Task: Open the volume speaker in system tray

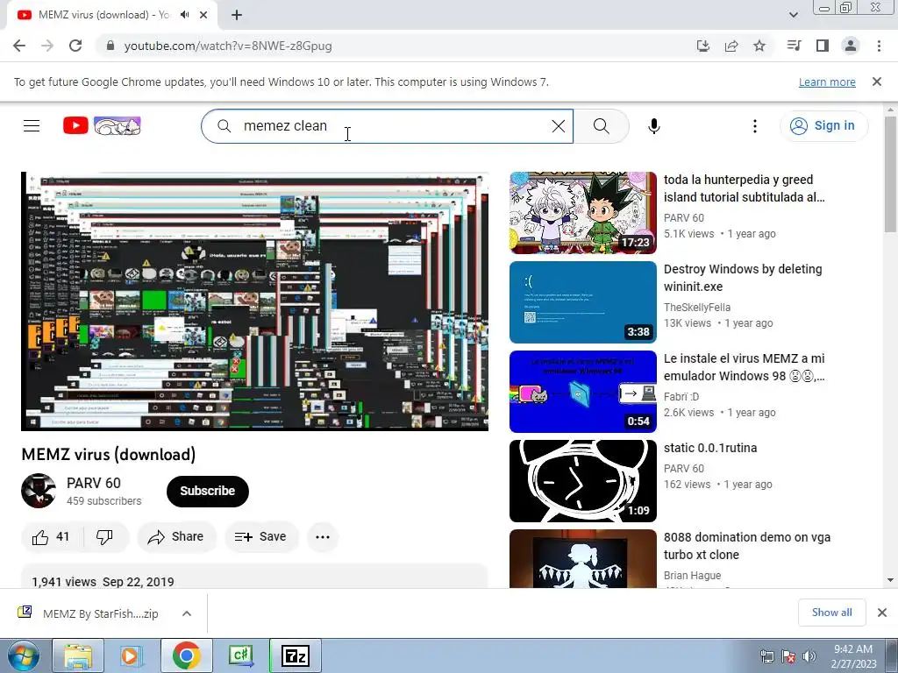Action: tap(809, 656)
